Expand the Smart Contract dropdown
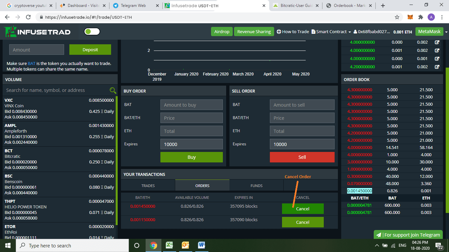This screenshot has width=449, height=252. pyautogui.click(x=331, y=31)
